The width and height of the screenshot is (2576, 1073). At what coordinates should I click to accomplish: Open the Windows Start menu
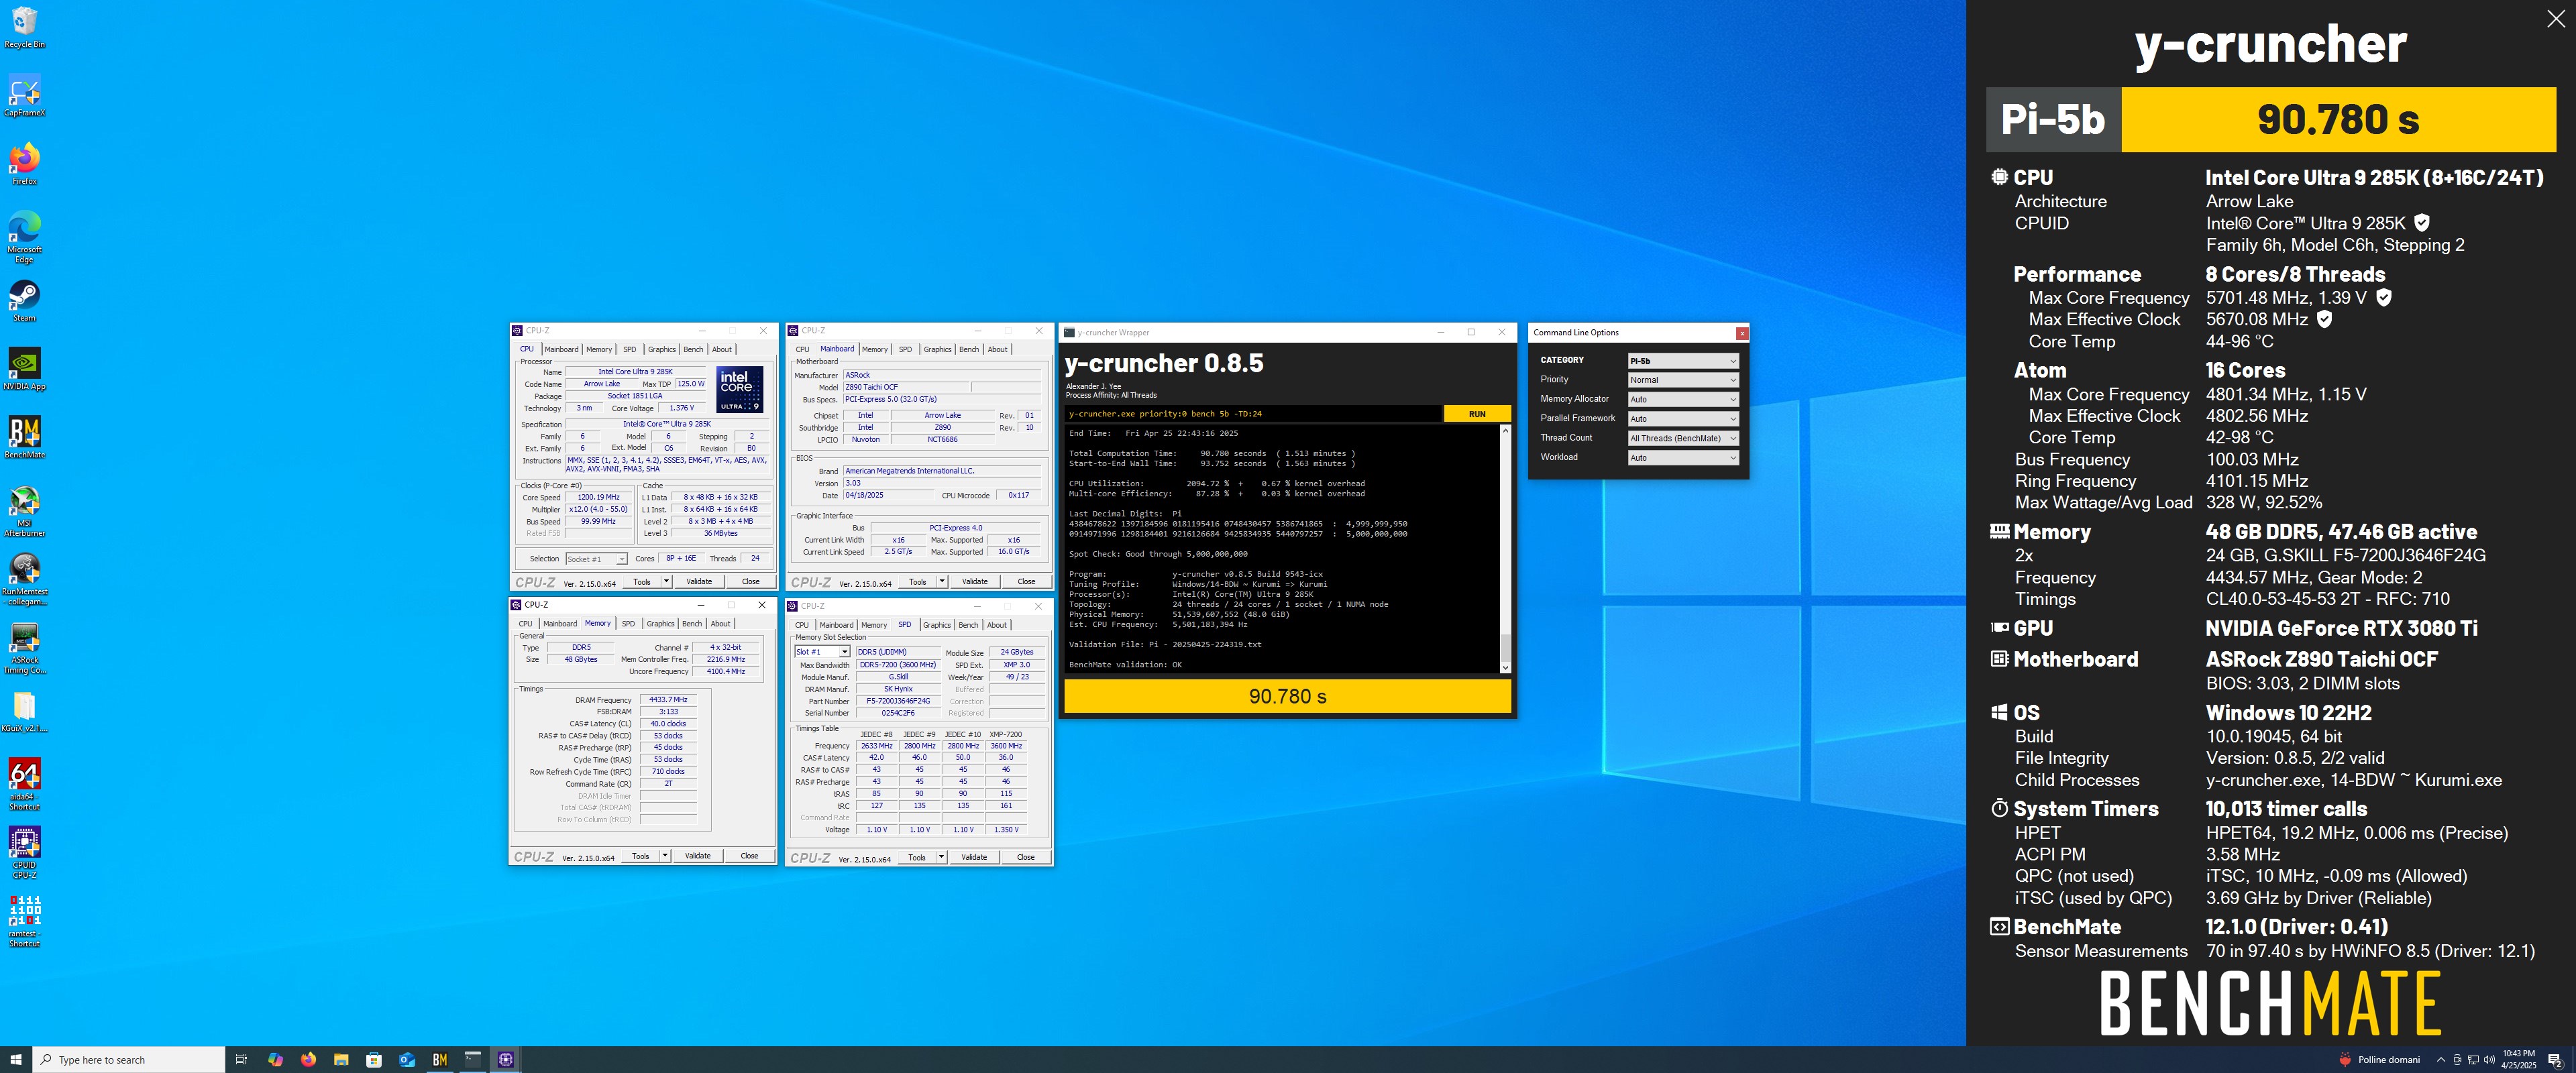click(x=16, y=1059)
